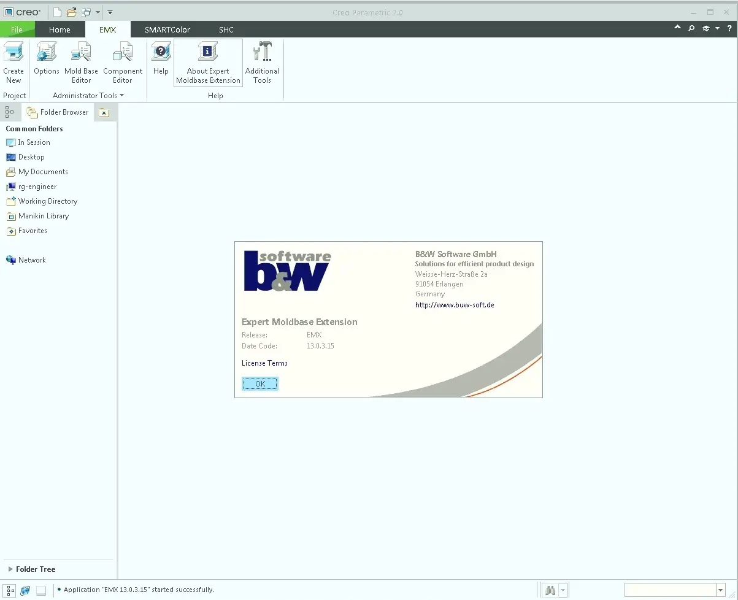Open the Component Editor
This screenshot has height=600, width=738.
point(123,63)
